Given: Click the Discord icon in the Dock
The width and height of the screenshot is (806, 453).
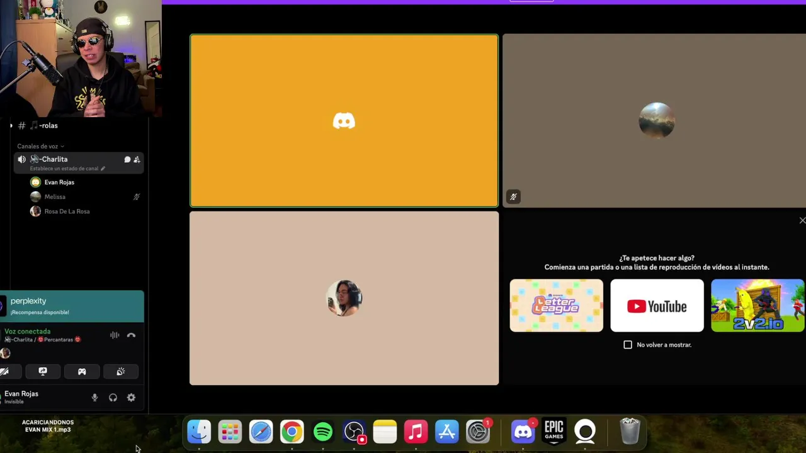Looking at the screenshot, I should click(523, 432).
